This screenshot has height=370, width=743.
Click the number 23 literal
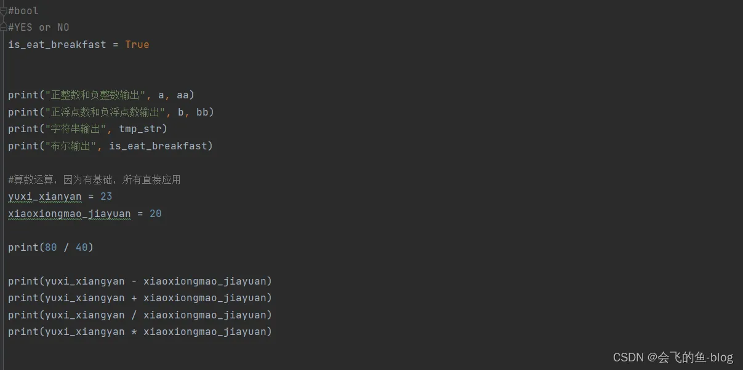pos(106,197)
